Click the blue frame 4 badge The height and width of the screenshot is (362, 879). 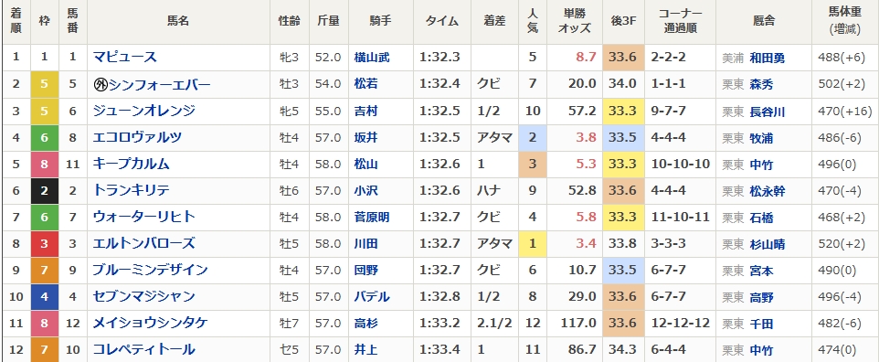pyautogui.click(x=45, y=296)
